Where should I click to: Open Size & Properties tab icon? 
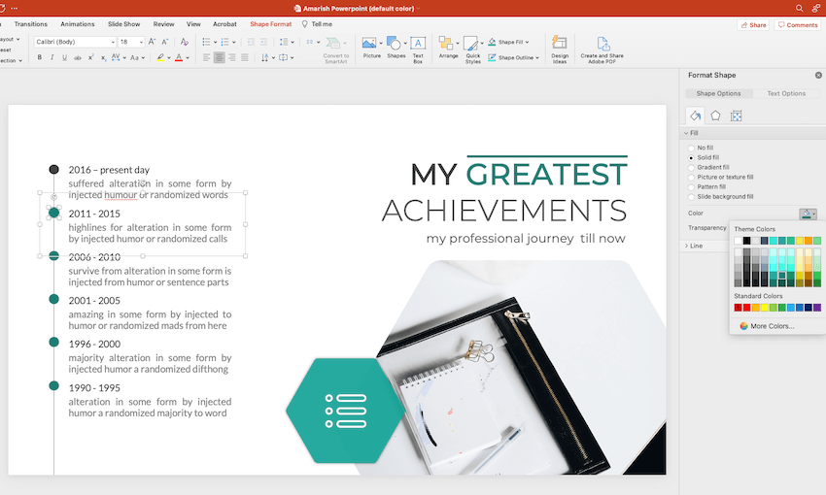[x=736, y=115]
